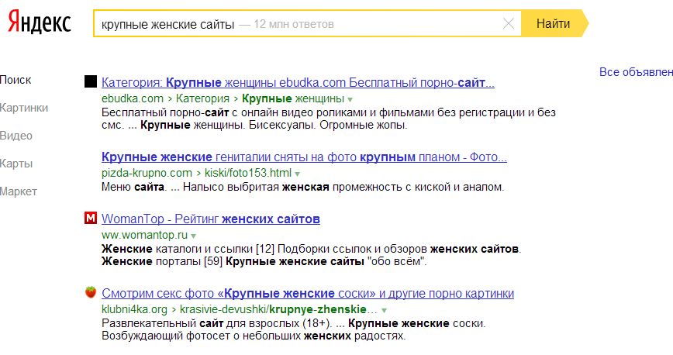Expand the arrow beside ww.womantop.ru
673x355 pixels.
point(194,235)
